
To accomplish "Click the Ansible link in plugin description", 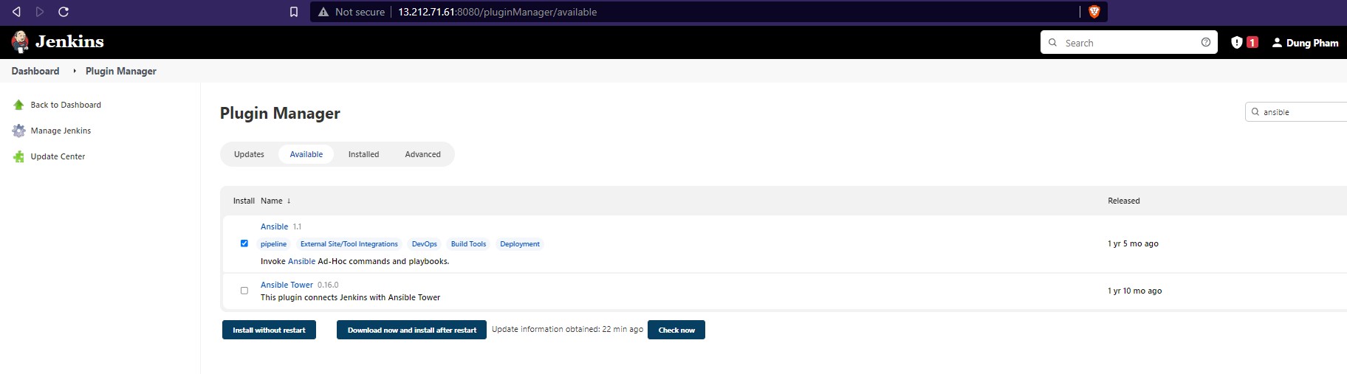I will coord(301,261).
